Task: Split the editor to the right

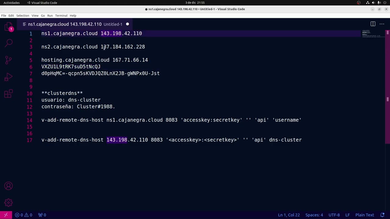Action: 373,24
